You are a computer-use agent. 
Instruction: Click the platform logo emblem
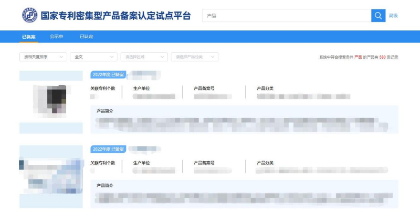coord(29,15)
